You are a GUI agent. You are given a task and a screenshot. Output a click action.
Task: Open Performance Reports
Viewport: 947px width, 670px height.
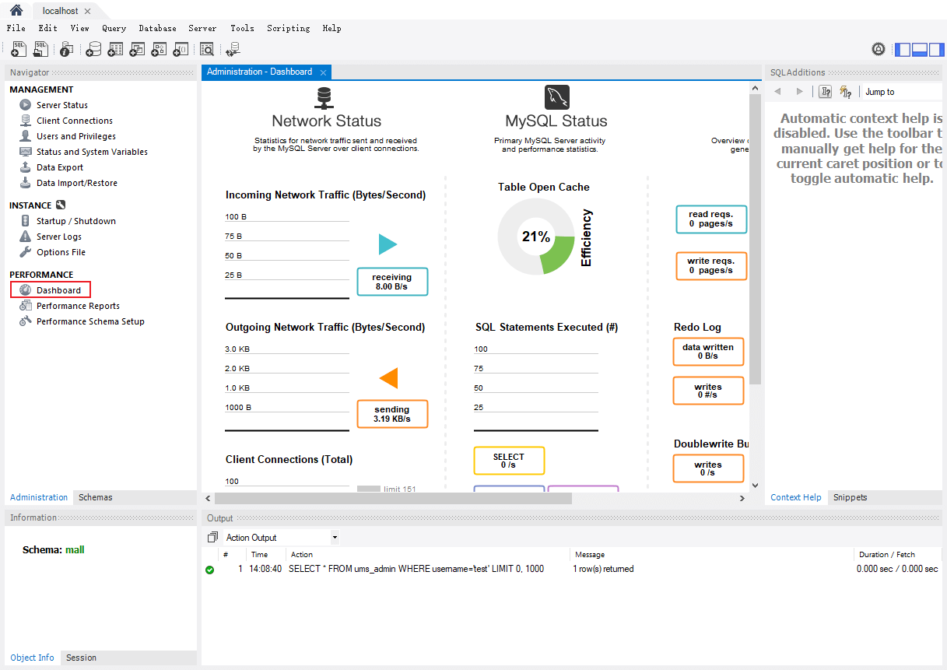coord(78,306)
